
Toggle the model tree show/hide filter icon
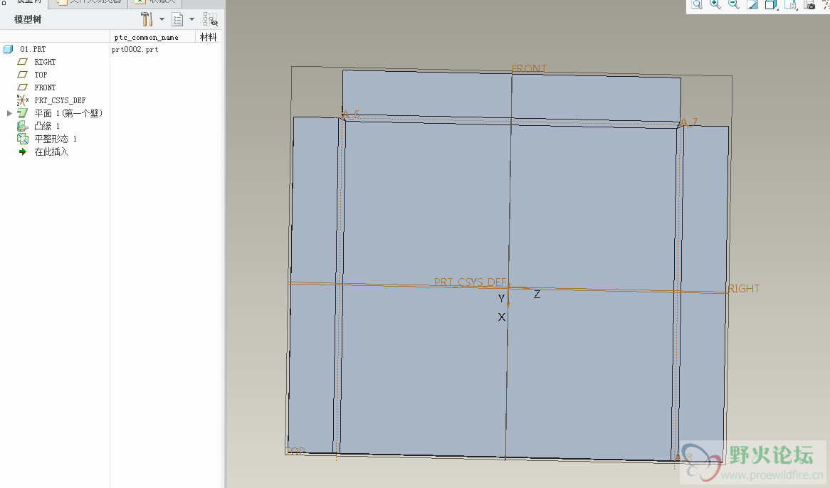click(x=210, y=19)
